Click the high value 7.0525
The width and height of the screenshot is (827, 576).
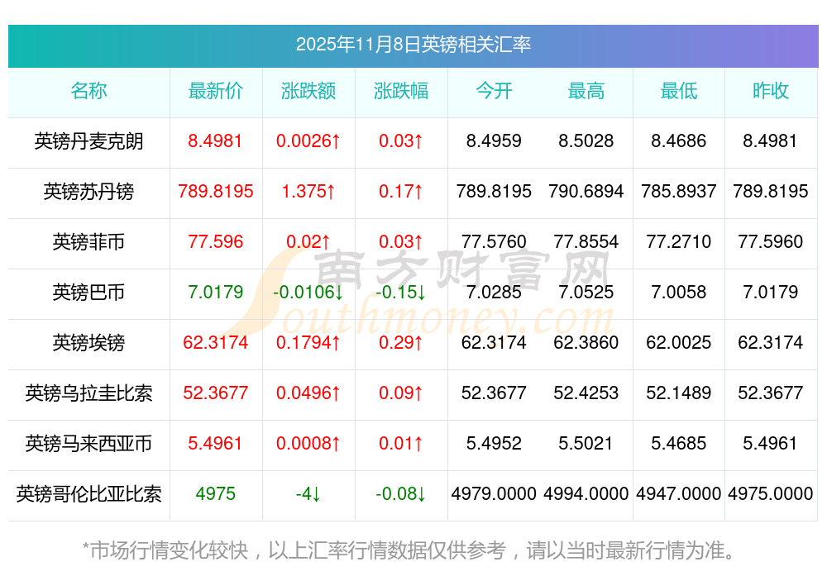click(x=586, y=292)
